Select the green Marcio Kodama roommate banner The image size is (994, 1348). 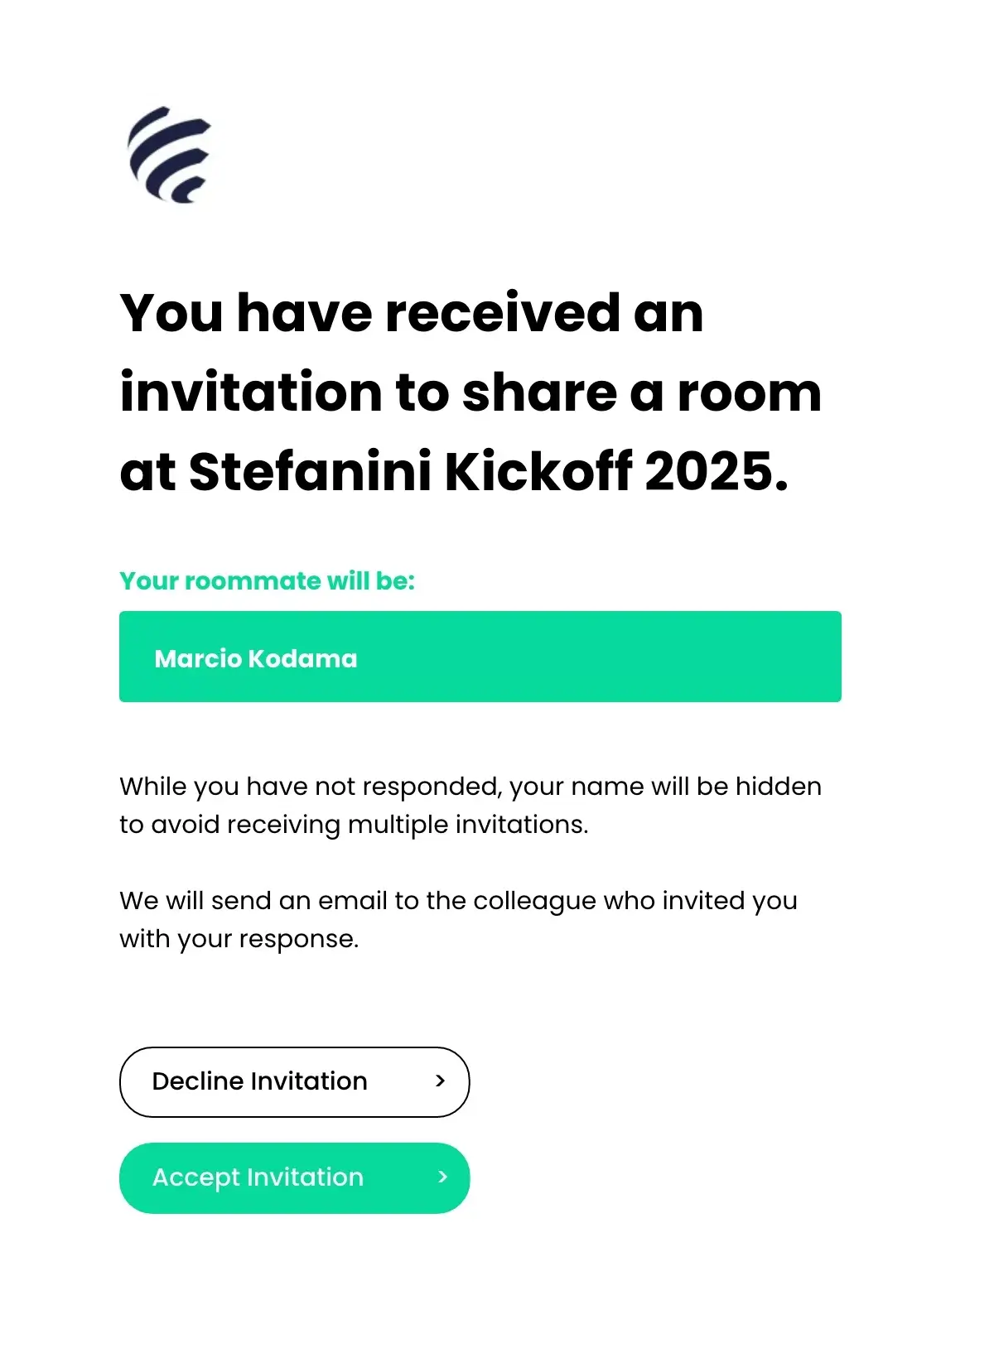[480, 657]
